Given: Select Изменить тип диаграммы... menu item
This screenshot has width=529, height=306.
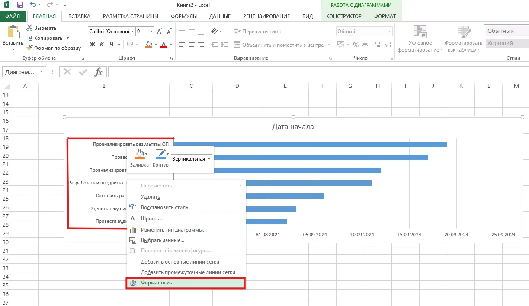Looking at the screenshot, I should coord(174,229).
